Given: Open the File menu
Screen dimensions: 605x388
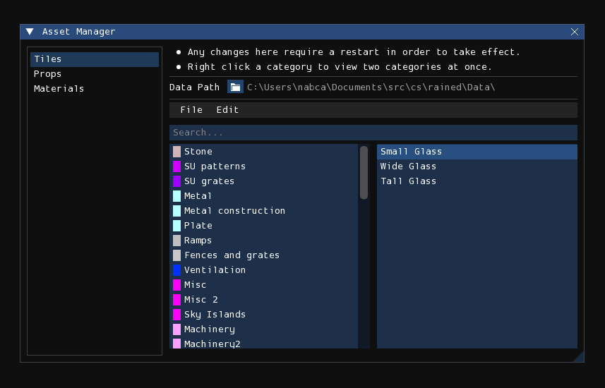Looking at the screenshot, I should click(191, 110).
